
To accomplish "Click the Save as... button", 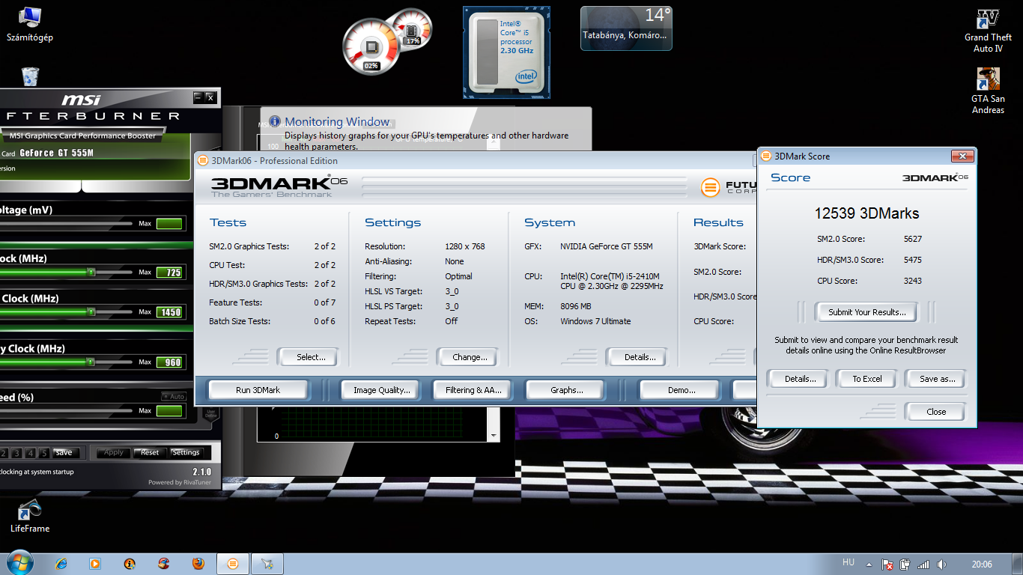I will (x=937, y=379).
